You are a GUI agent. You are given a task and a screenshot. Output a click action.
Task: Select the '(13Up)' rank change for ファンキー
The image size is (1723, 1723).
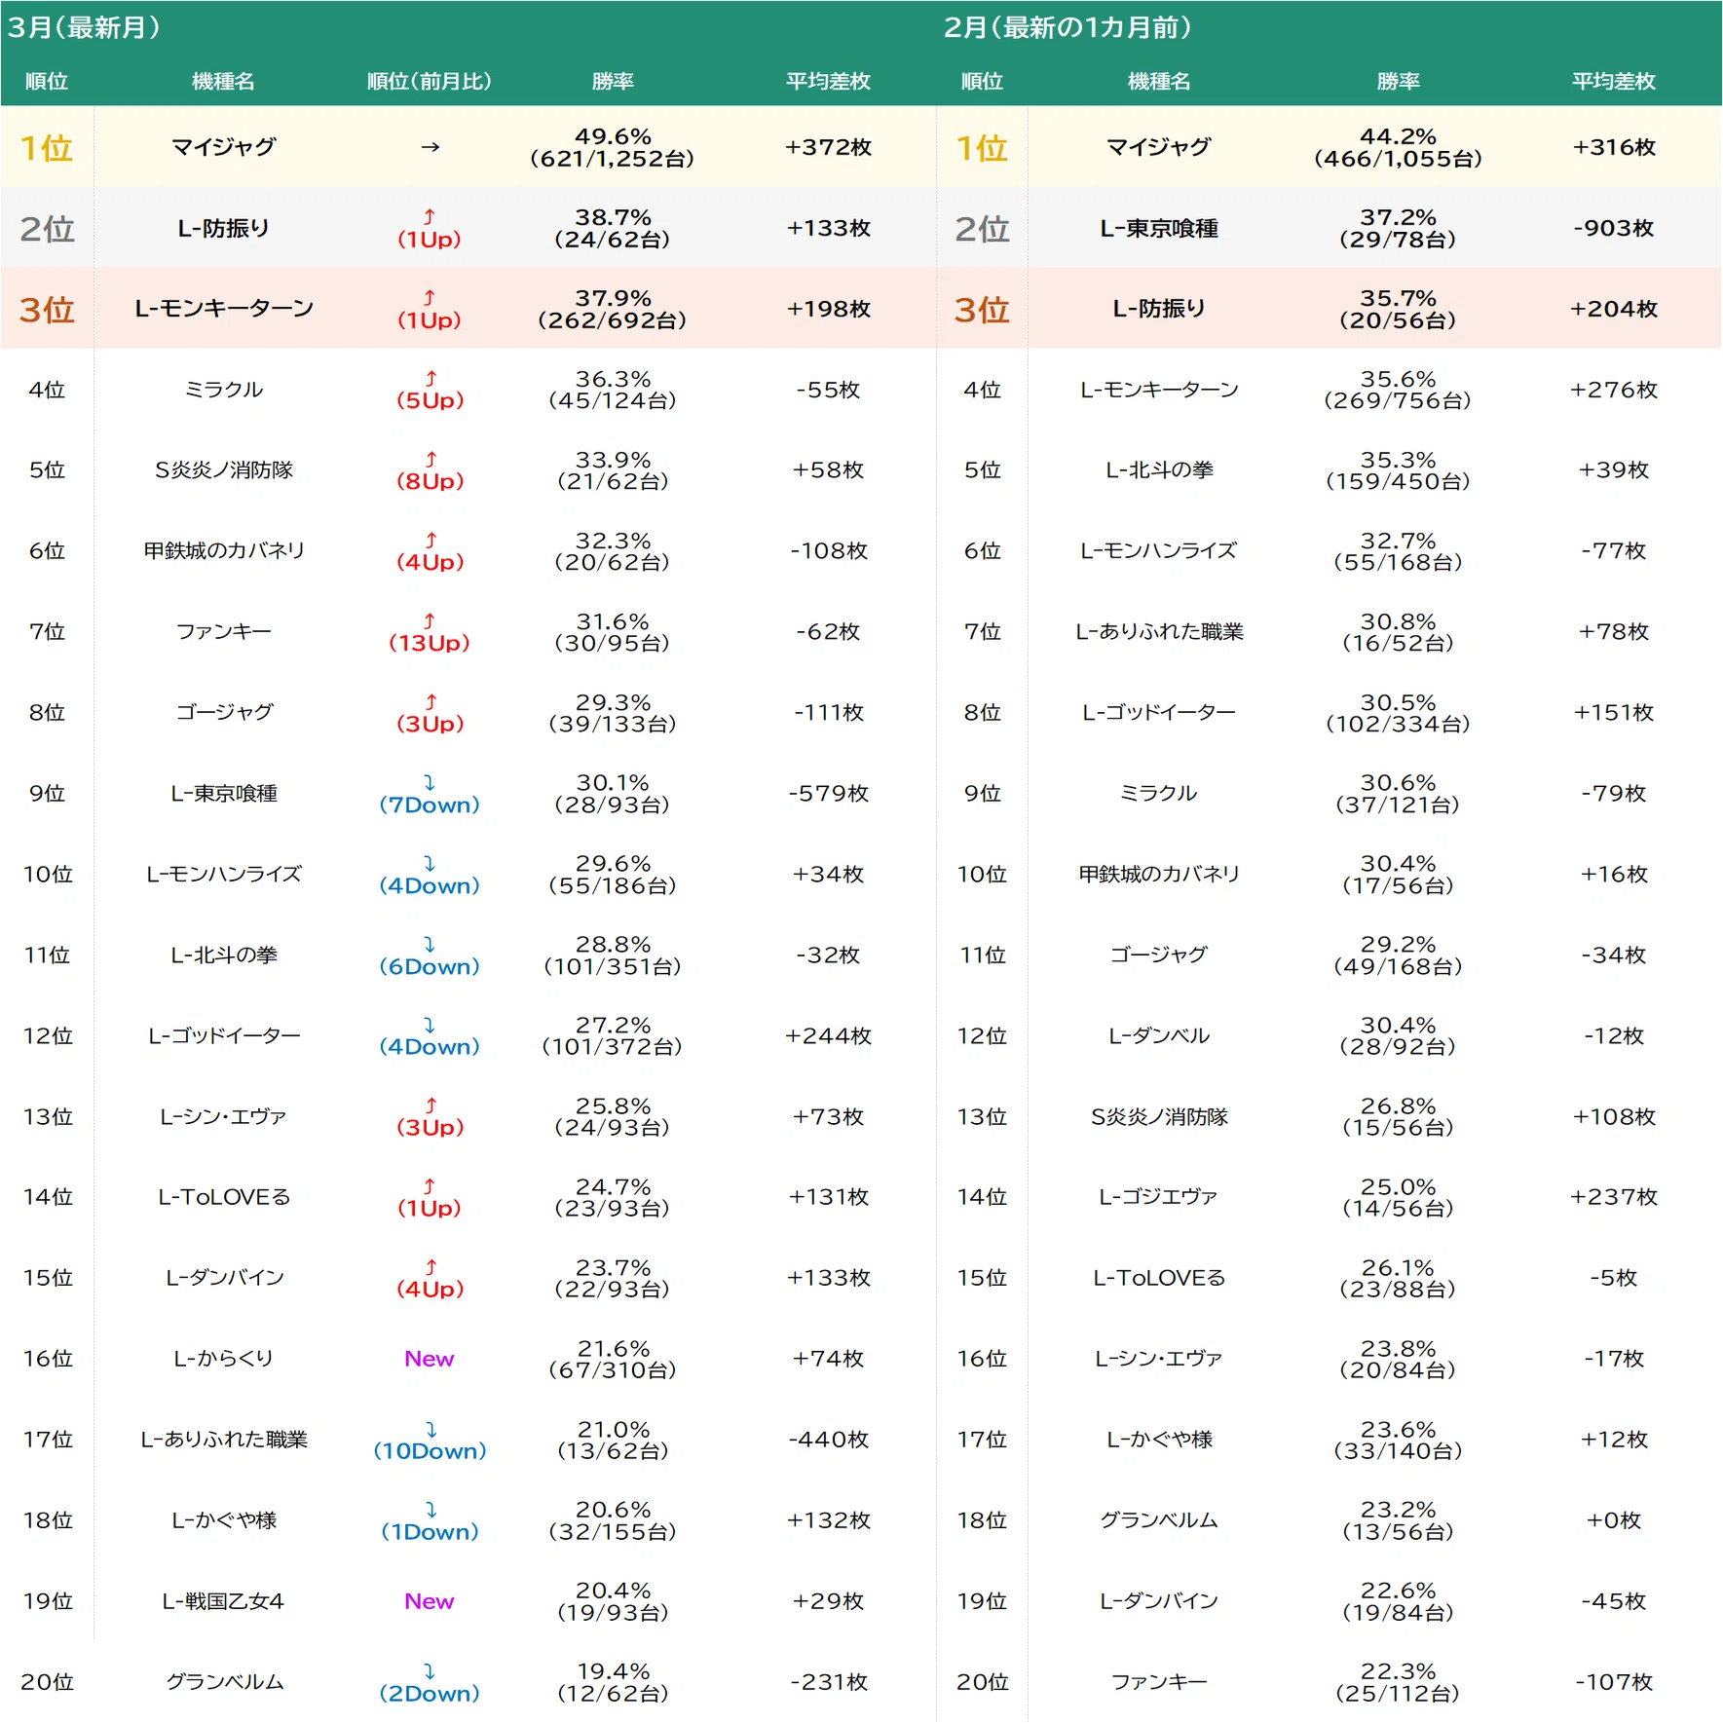430,632
